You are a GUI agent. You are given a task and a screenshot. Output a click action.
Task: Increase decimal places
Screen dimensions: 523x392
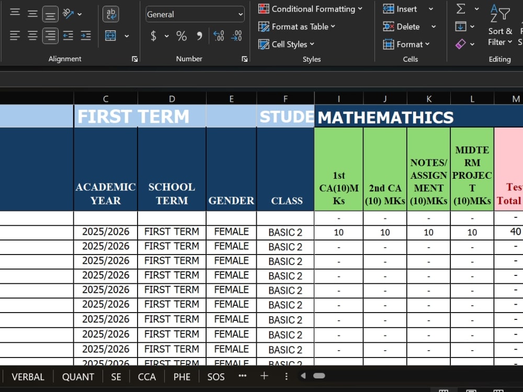[219, 36]
